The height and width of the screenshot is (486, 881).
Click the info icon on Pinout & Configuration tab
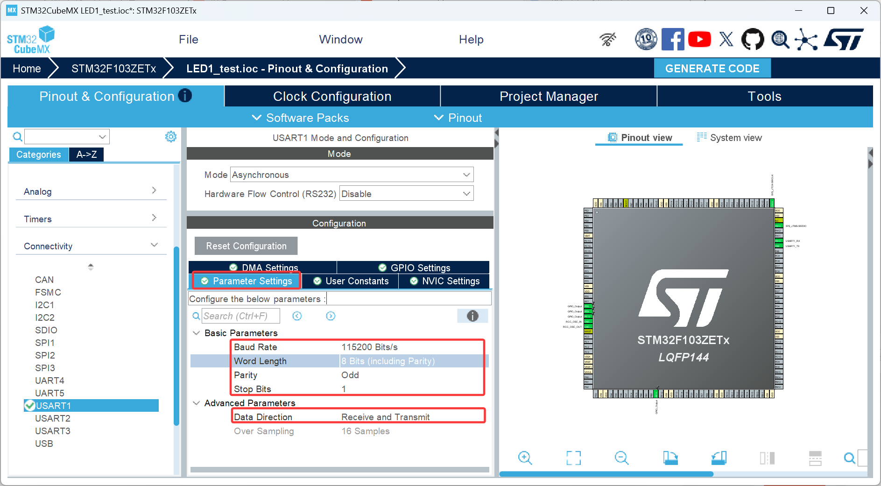point(185,96)
